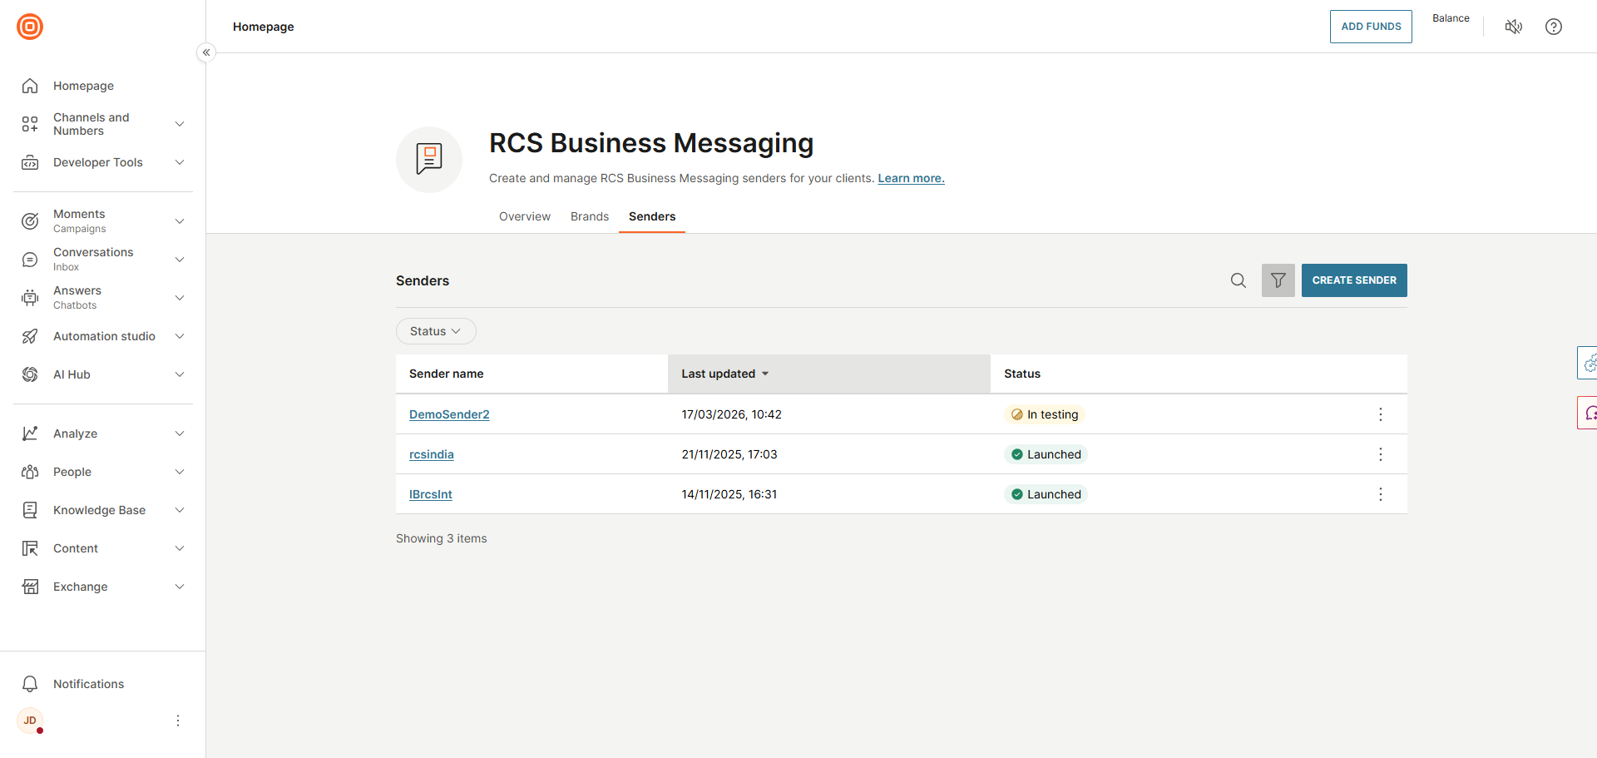
Task: Select the Moments campaigns icon
Action: pos(30,220)
